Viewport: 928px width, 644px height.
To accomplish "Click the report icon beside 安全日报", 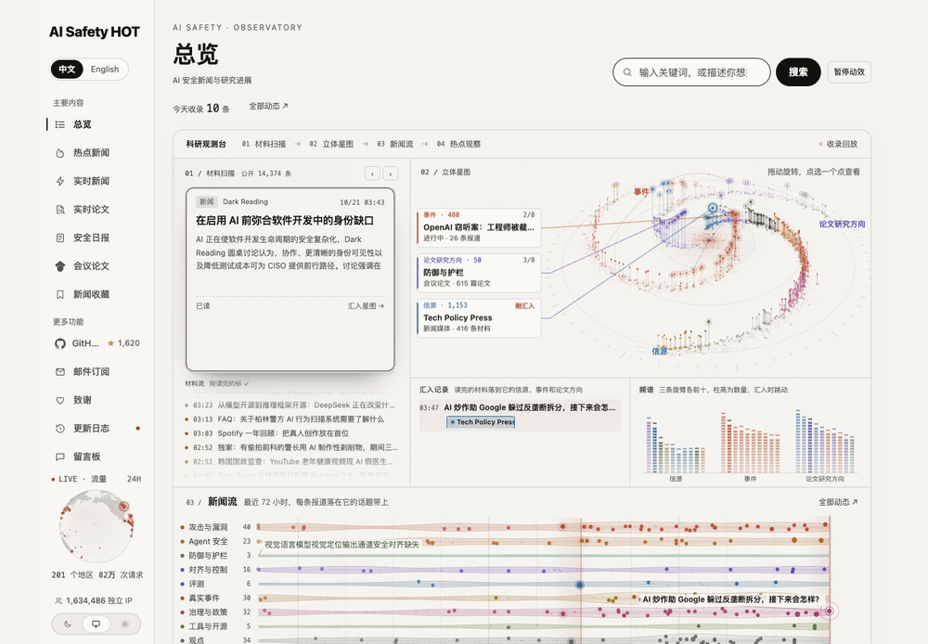I will coord(59,238).
